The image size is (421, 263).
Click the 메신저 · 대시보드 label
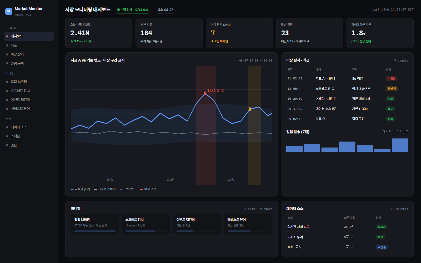pos(395,132)
